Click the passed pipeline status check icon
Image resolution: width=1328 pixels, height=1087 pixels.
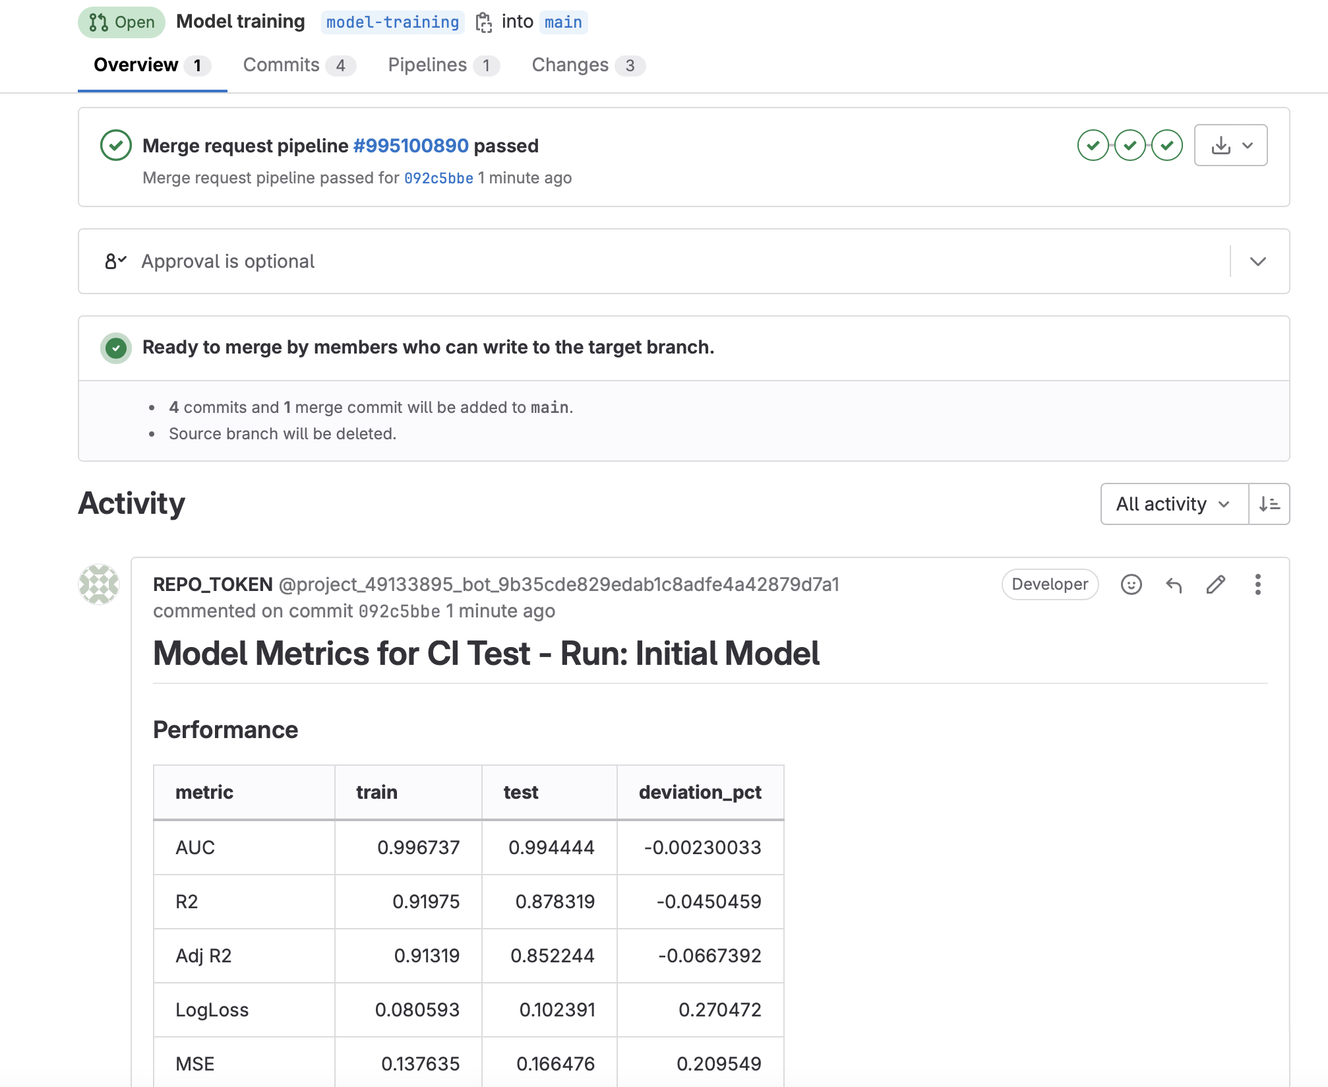pos(116,145)
